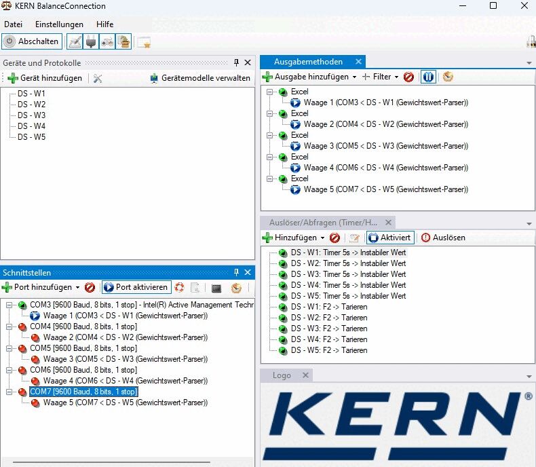Select the Auslöser/Abfragen tab
The height and width of the screenshot is (467, 536).
[323, 223]
